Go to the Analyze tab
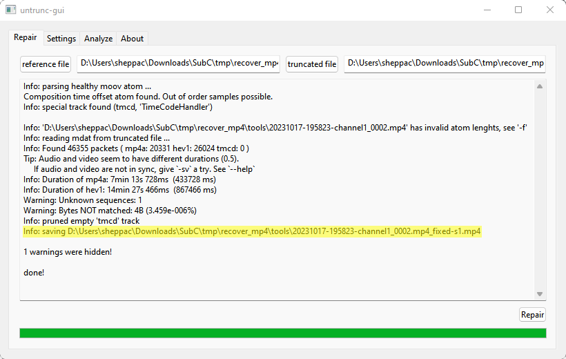 pos(98,39)
